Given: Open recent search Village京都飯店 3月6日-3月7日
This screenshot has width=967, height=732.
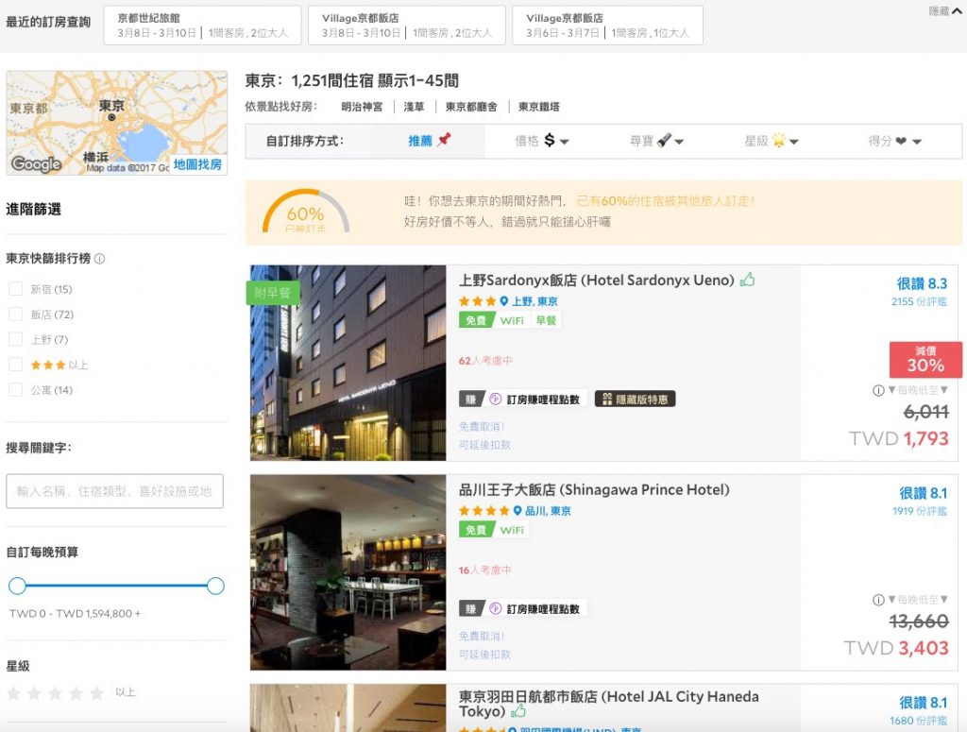Looking at the screenshot, I should click(x=607, y=26).
